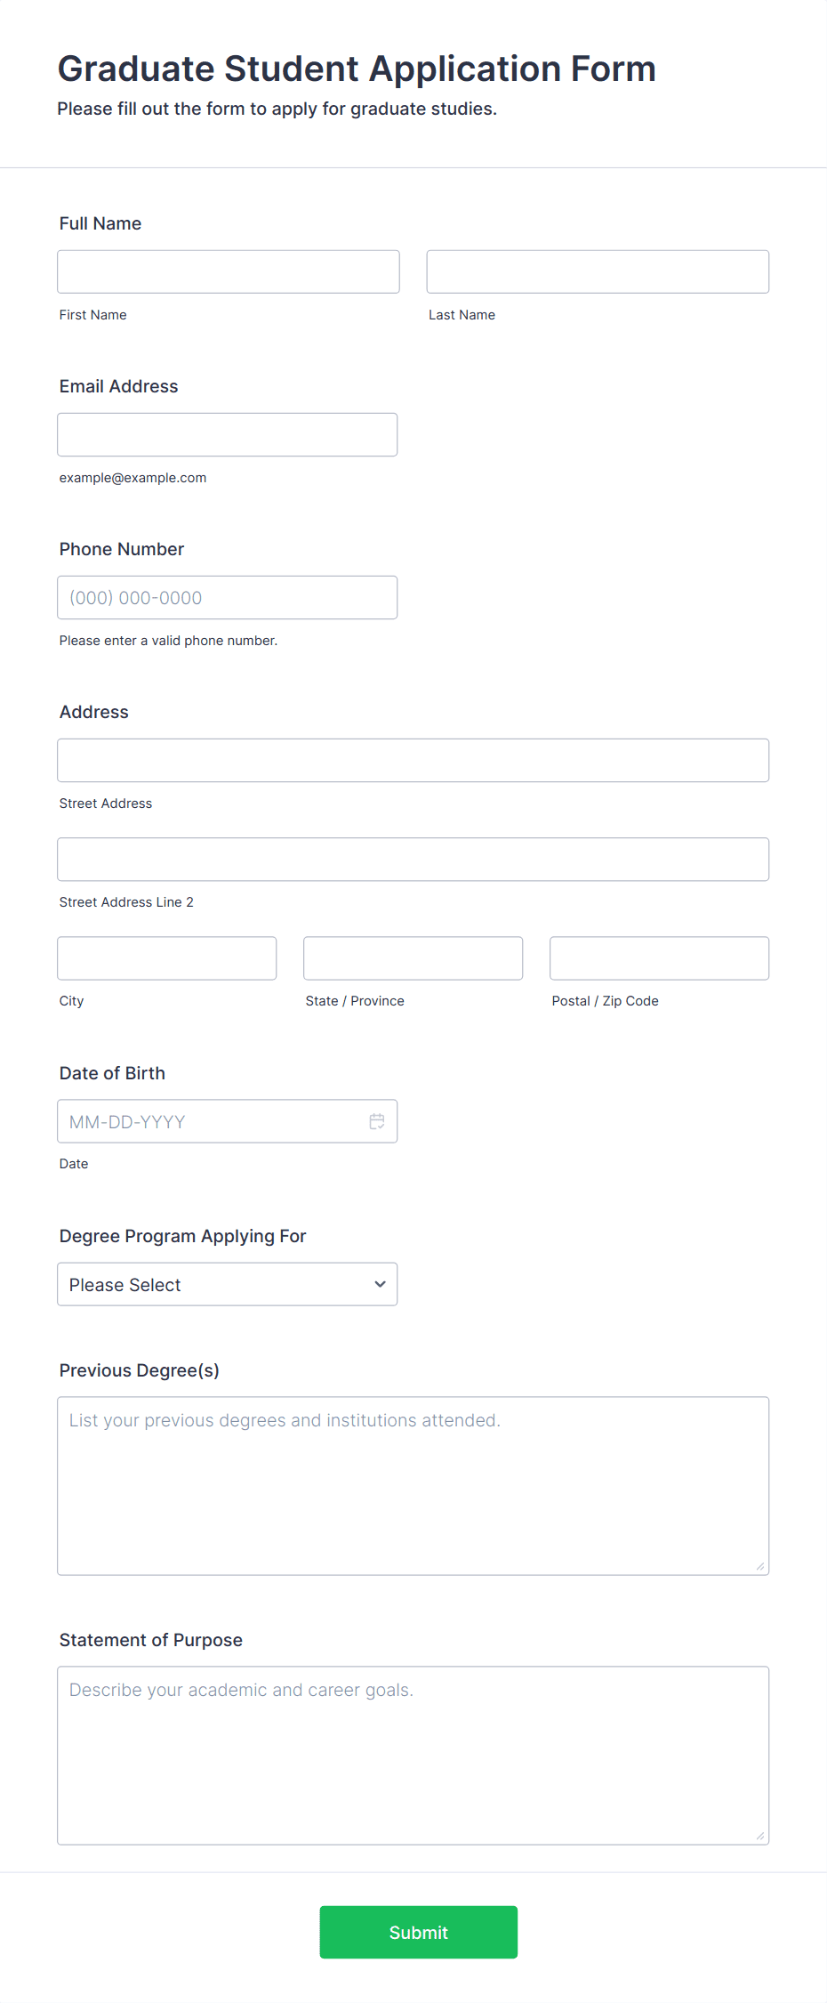Screen dimensions: 827x2003
Task: Focus the Statement of Purpose text area
Action: pos(413,1755)
